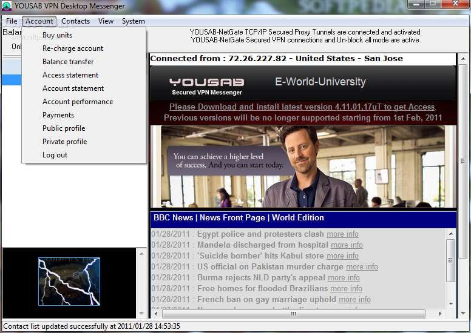Click the download latest version link
Image resolution: width=471 pixels, height=333 pixels.
(x=303, y=107)
